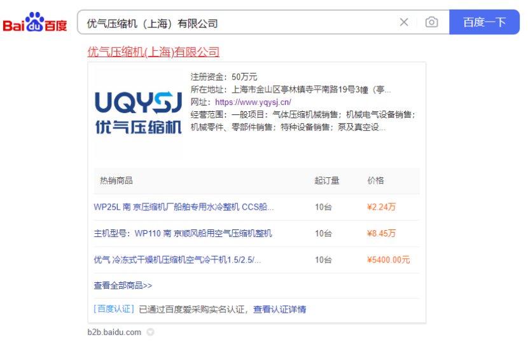
Task: Click 注册资金：50万元 text
Action: [x=223, y=77]
